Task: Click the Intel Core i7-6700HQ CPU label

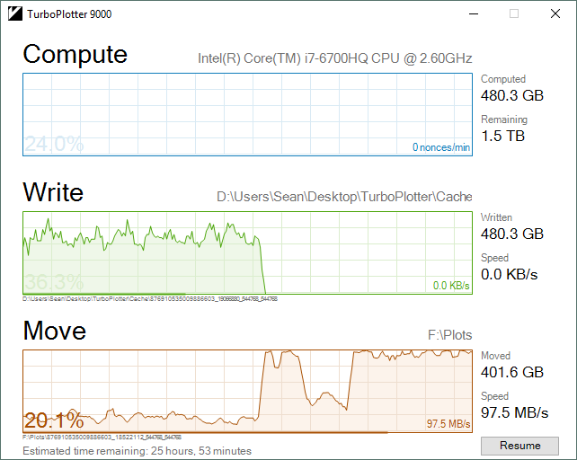Action: click(335, 58)
